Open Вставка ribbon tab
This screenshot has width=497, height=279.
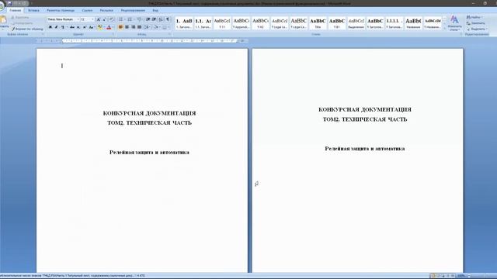pos(33,10)
